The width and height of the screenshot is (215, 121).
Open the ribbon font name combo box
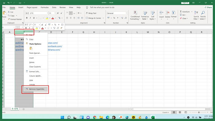pyautogui.click(x=37, y=13)
